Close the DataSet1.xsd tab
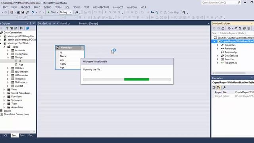This screenshot has height=143, width=254. click(x=58, y=23)
